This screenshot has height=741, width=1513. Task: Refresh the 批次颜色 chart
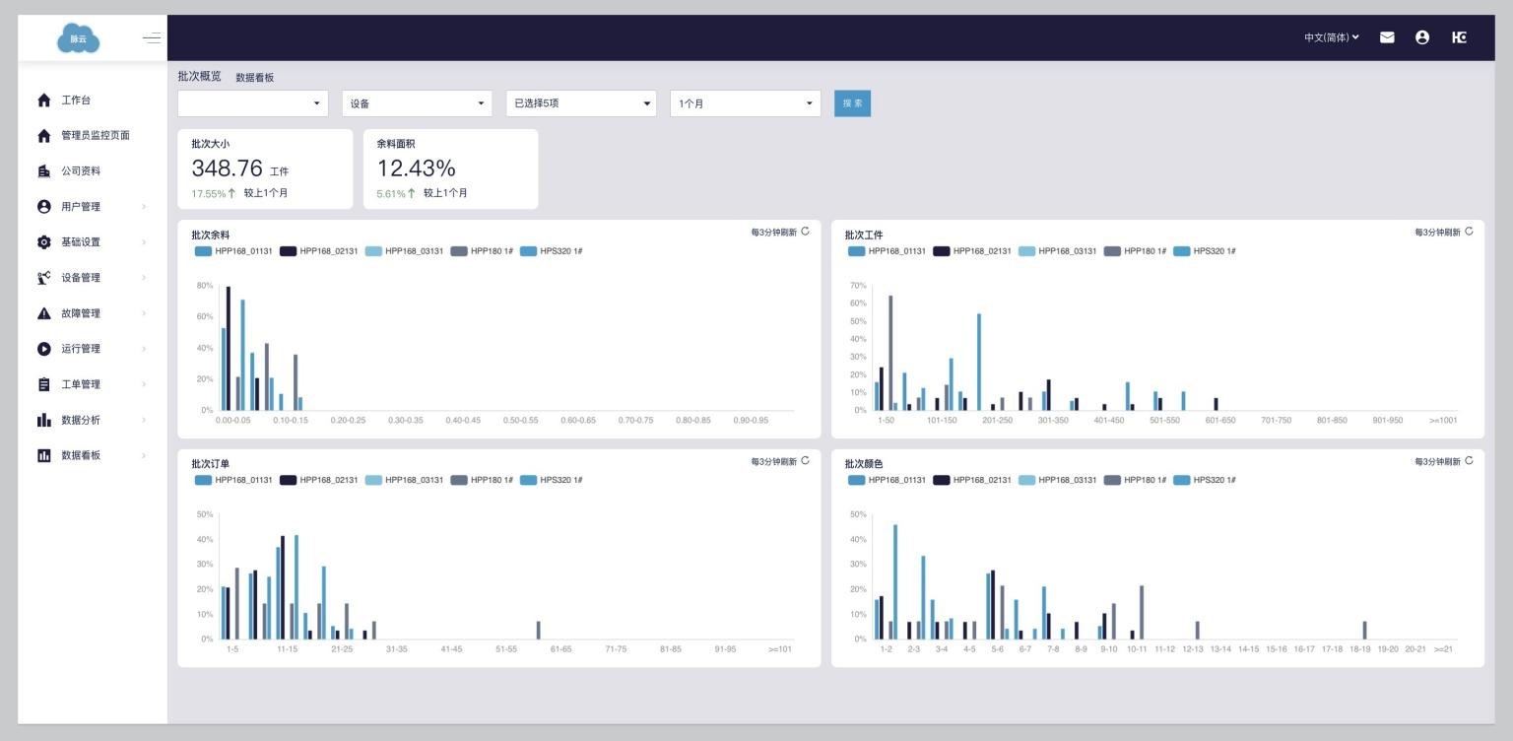pyautogui.click(x=1469, y=461)
